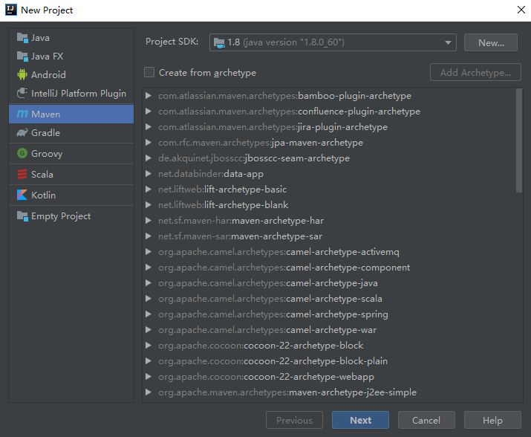Expand the bamboo-plugin-archetype tree node
The height and width of the screenshot is (437, 531).
[149, 96]
